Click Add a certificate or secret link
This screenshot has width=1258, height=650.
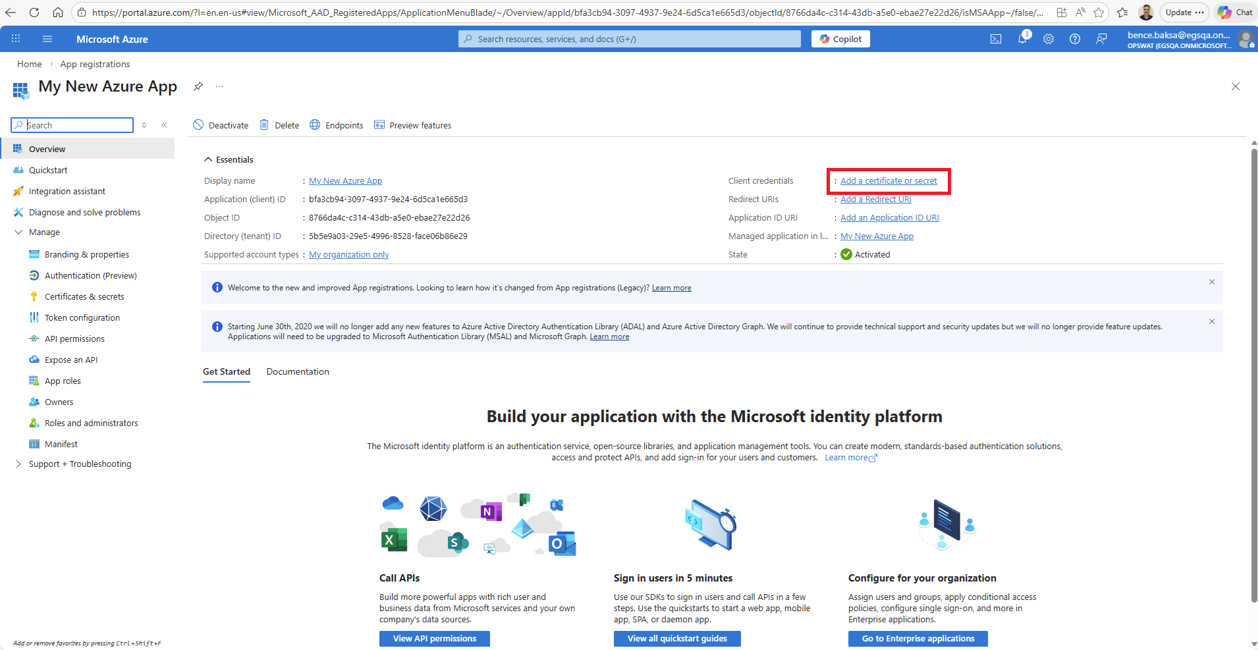pyautogui.click(x=889, y=181)
